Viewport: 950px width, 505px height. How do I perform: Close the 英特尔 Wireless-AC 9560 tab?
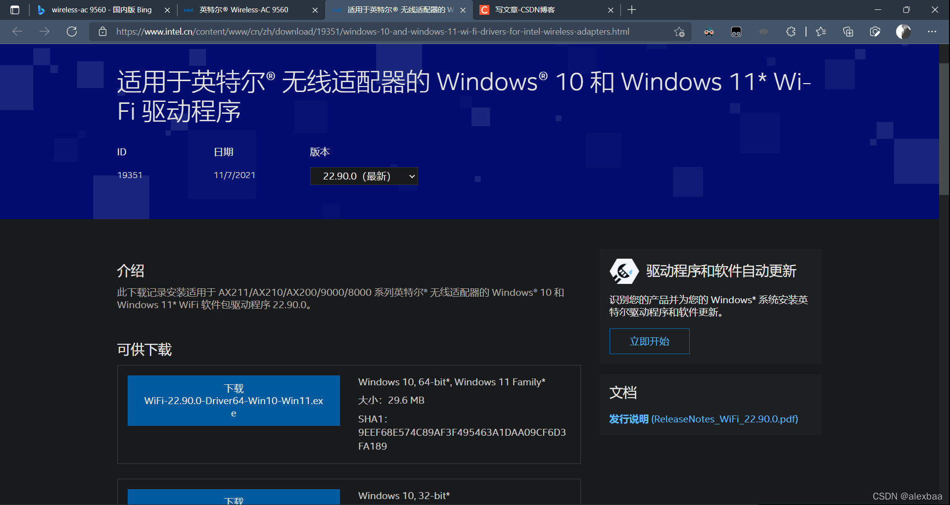point(315,10)
